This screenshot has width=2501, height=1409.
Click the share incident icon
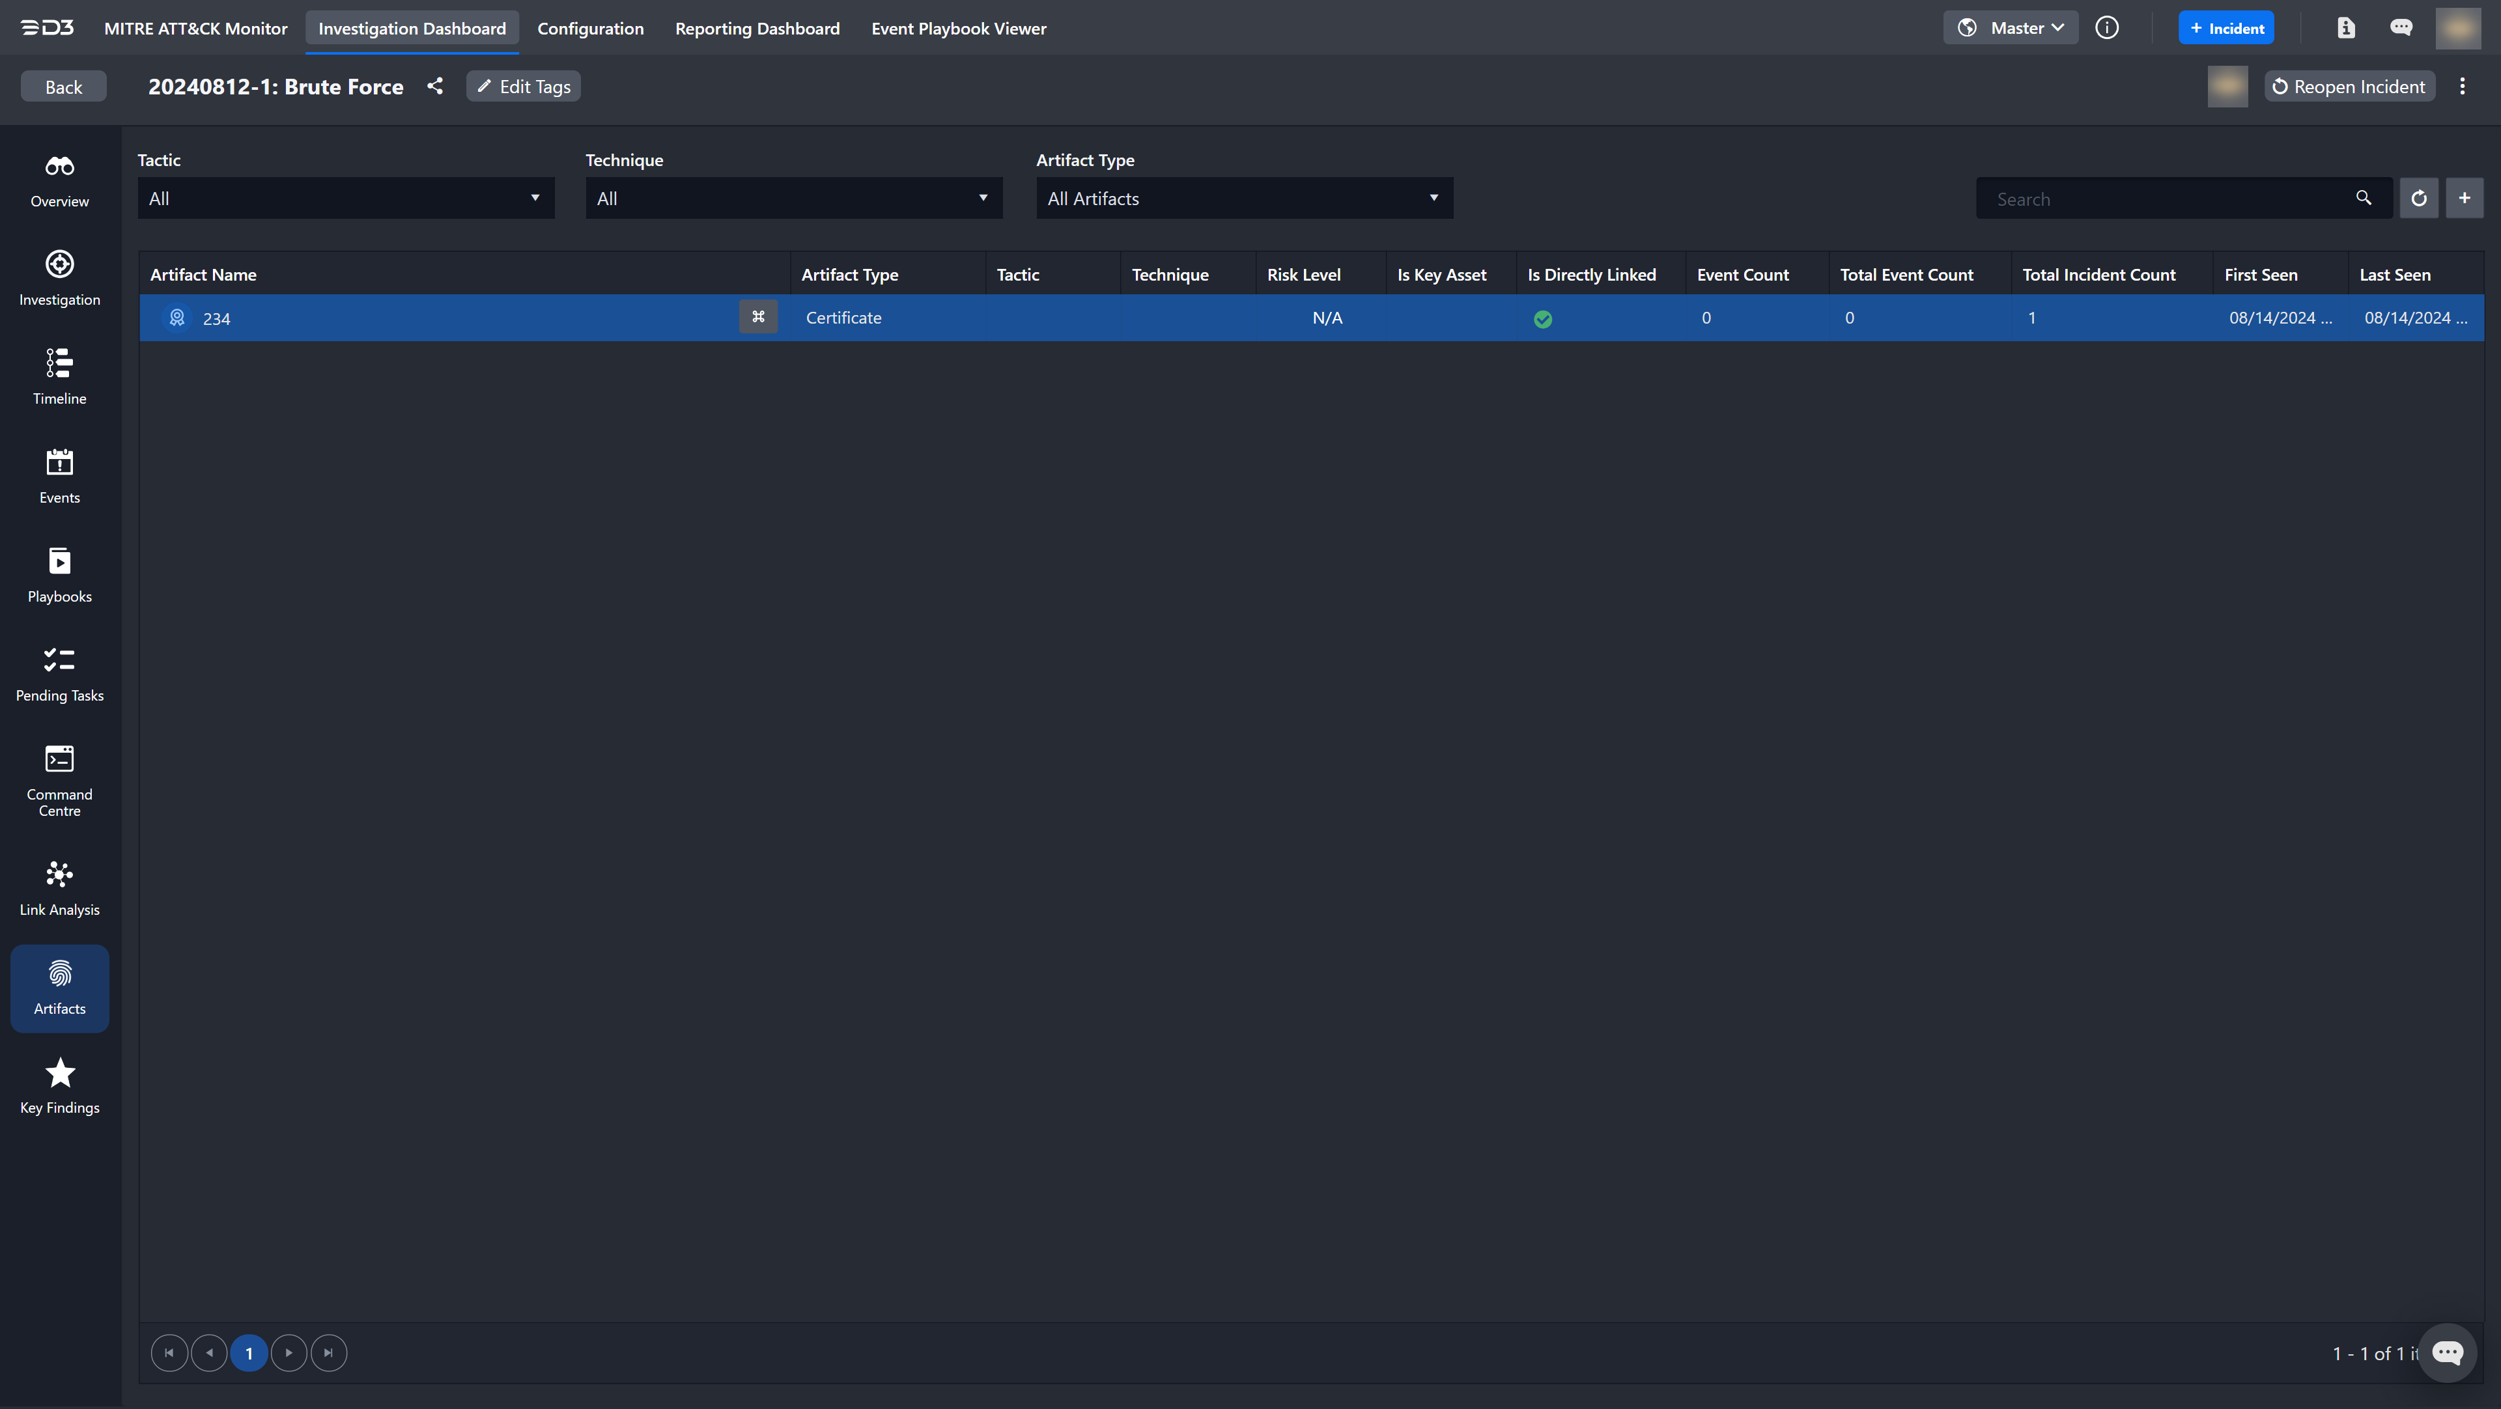435,87
